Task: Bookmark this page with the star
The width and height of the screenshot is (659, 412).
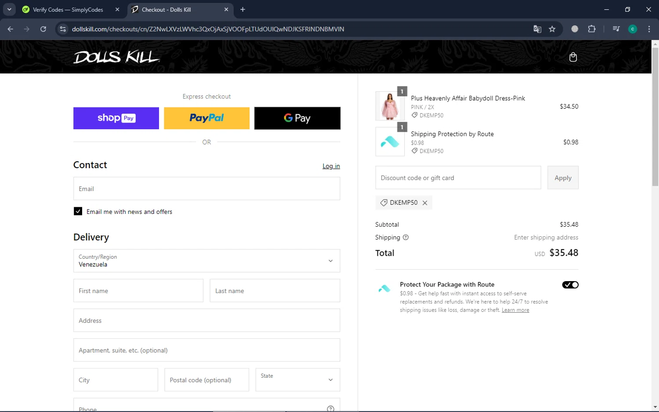Action: tap(552, 29)
